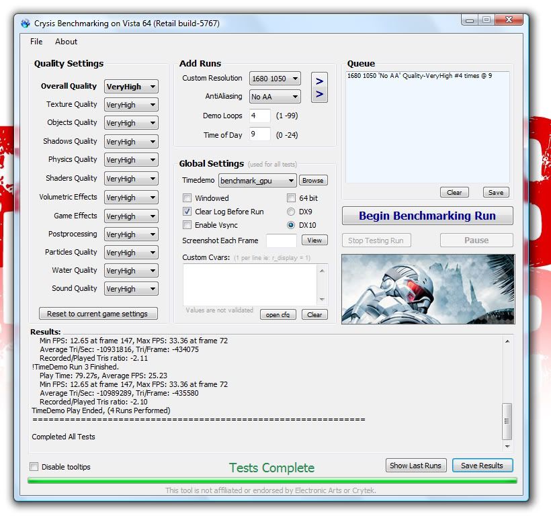Screen dimensions: 551x524
Task: Expand the Objects Quality dropdown
Action: click(131, 123)
